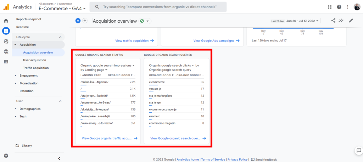Open the Configure icon in left rail
363x162 pixels.
(6, 62)
